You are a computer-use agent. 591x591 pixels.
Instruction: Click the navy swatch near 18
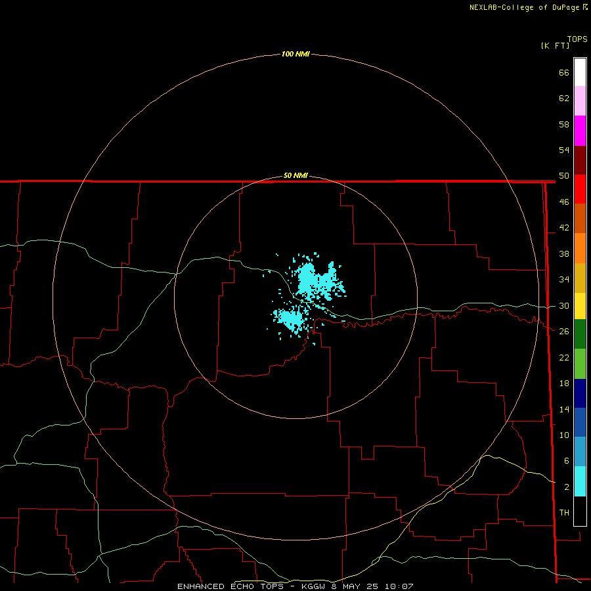tap(580, 393)
